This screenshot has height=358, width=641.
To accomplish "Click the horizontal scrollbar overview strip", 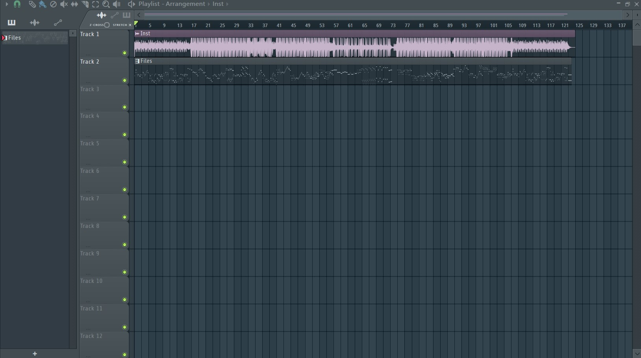I will point(383,15).
